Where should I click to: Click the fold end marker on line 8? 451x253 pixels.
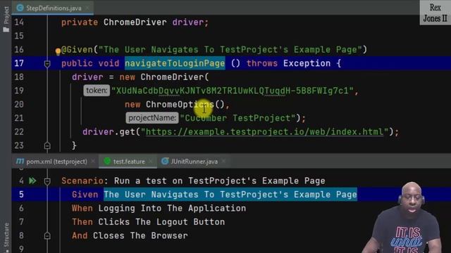click(47, 236)
